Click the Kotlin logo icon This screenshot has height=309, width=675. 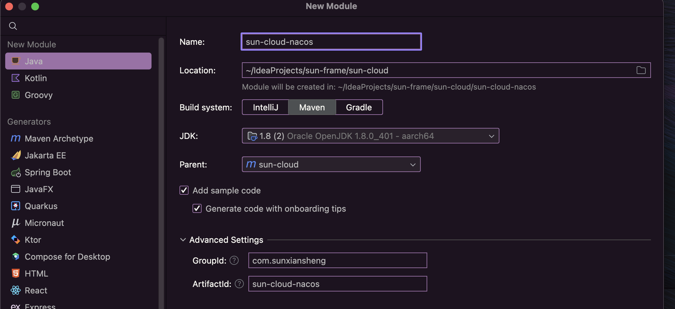[x=15, y=78]
